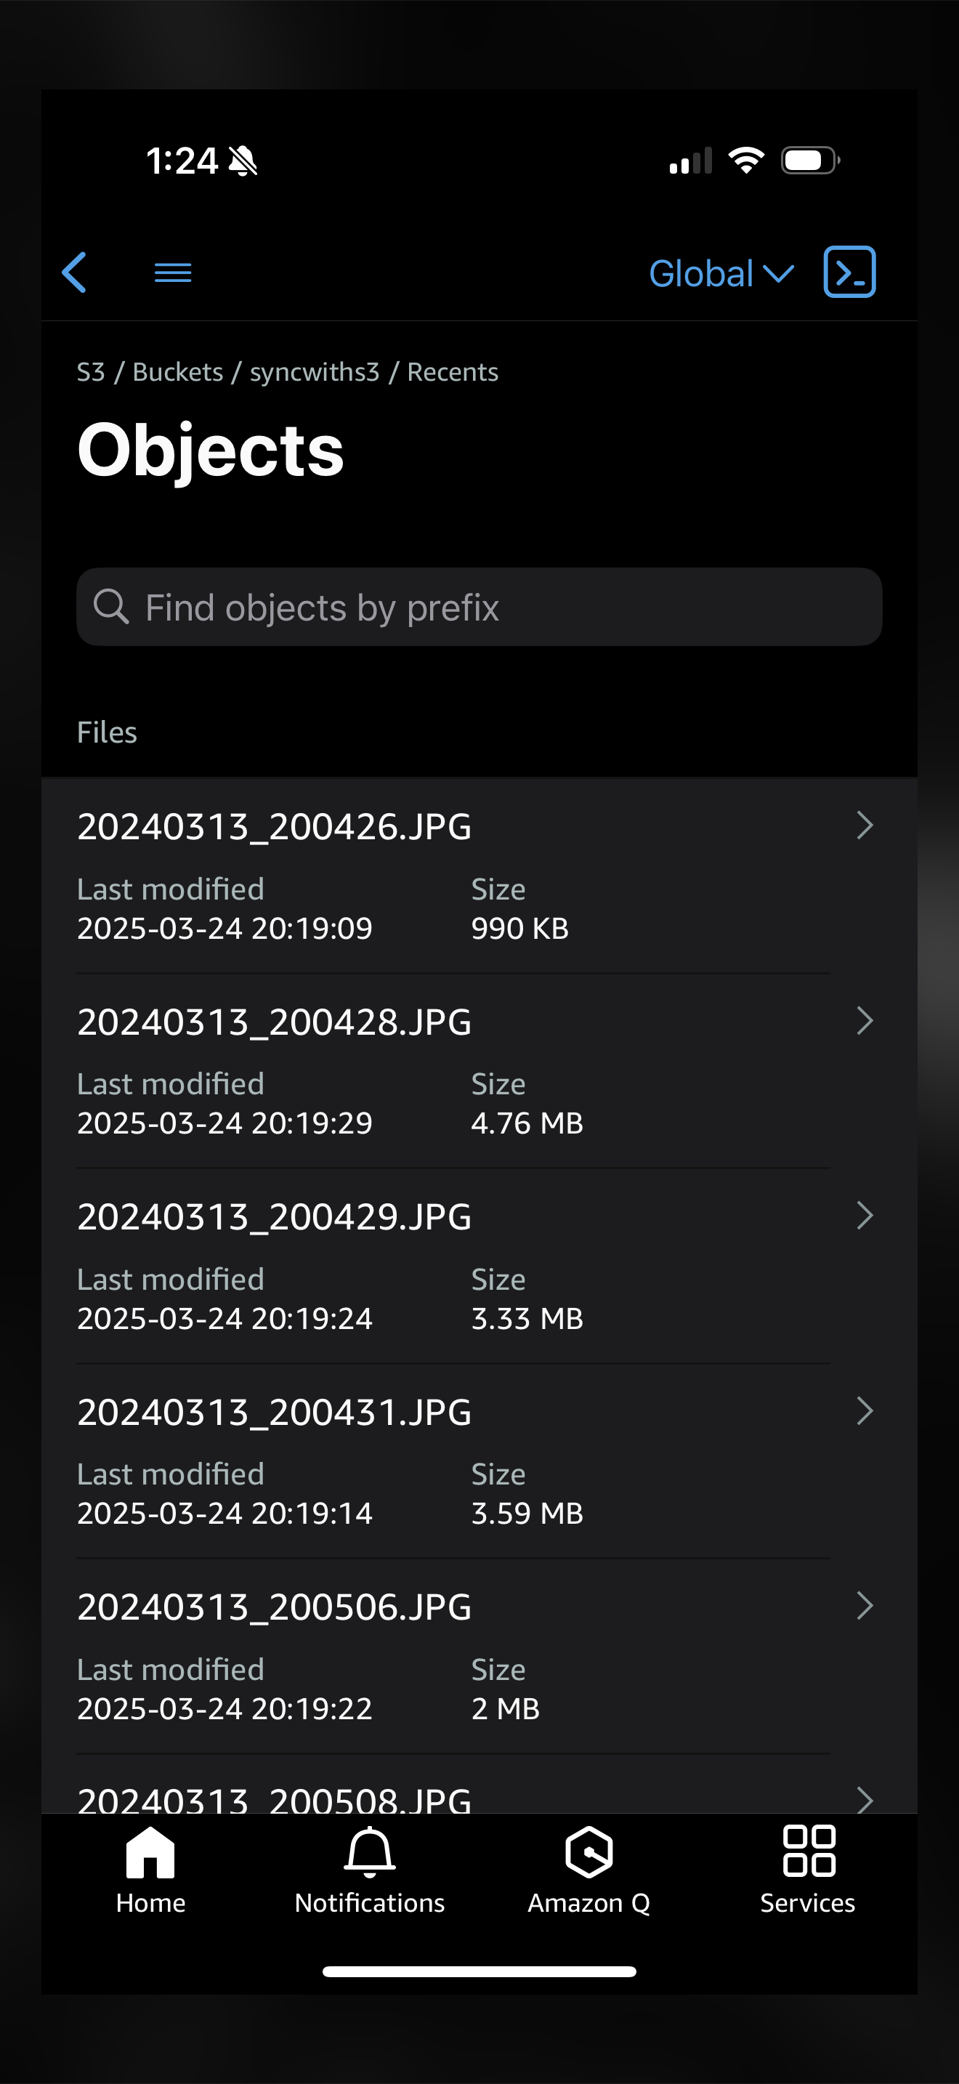Navigate to Buckets in the breadcrumb
The height and width of the screenshot is (2084, 959).
pyautogui.click(x=177, y=372)
